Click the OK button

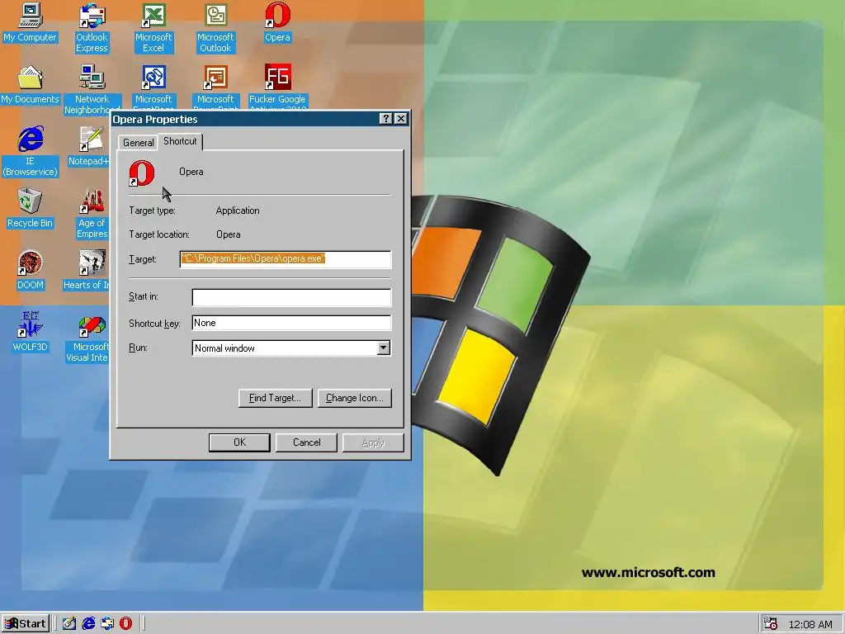(x=239, y=442)
